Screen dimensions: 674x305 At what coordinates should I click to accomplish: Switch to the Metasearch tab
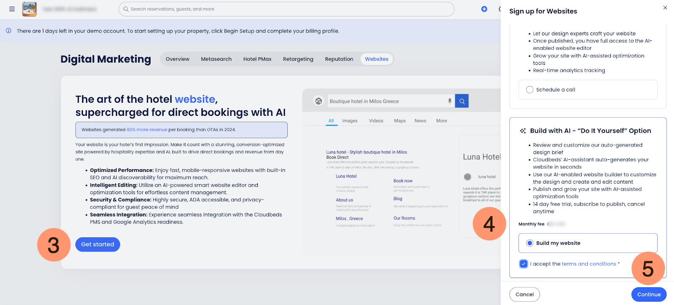[216, 59]
